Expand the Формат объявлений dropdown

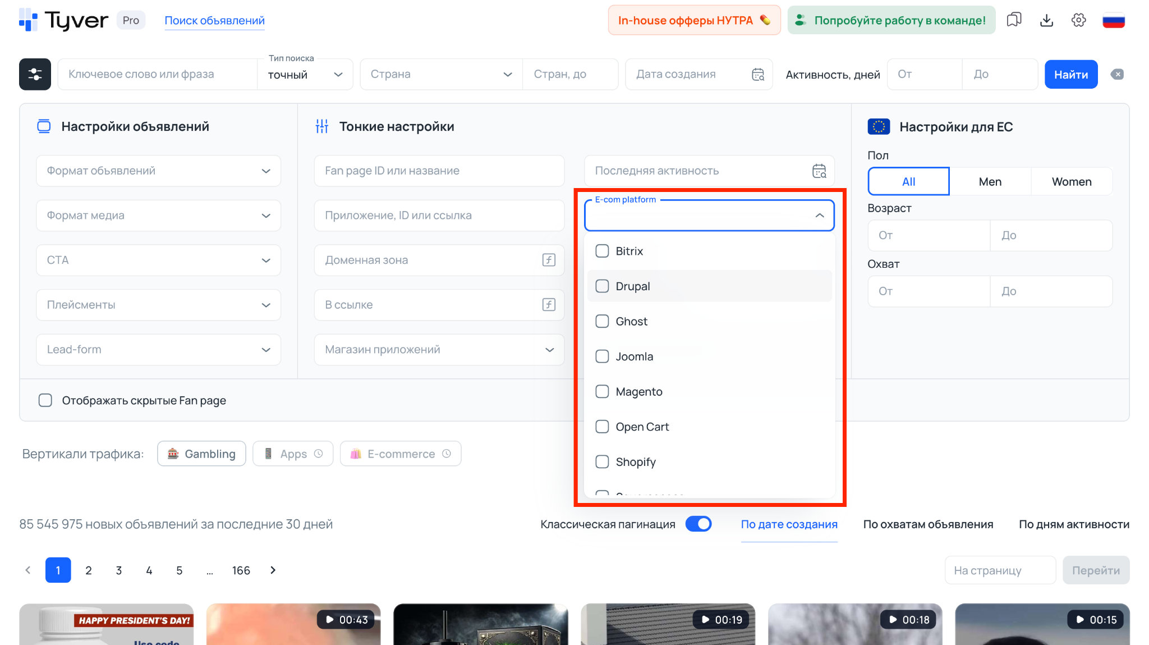click(x=158, y=171)
